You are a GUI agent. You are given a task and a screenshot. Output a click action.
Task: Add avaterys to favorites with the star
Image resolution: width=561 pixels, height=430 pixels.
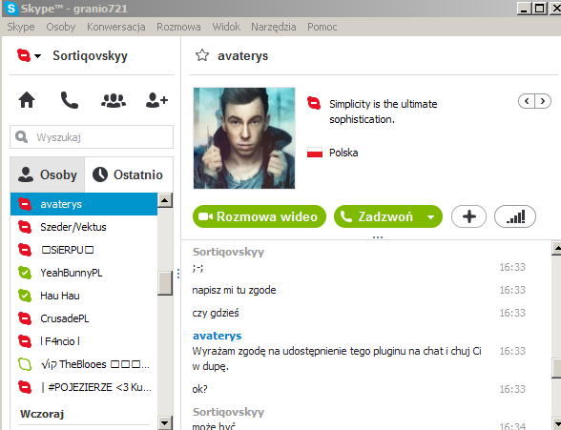(202, 55)
